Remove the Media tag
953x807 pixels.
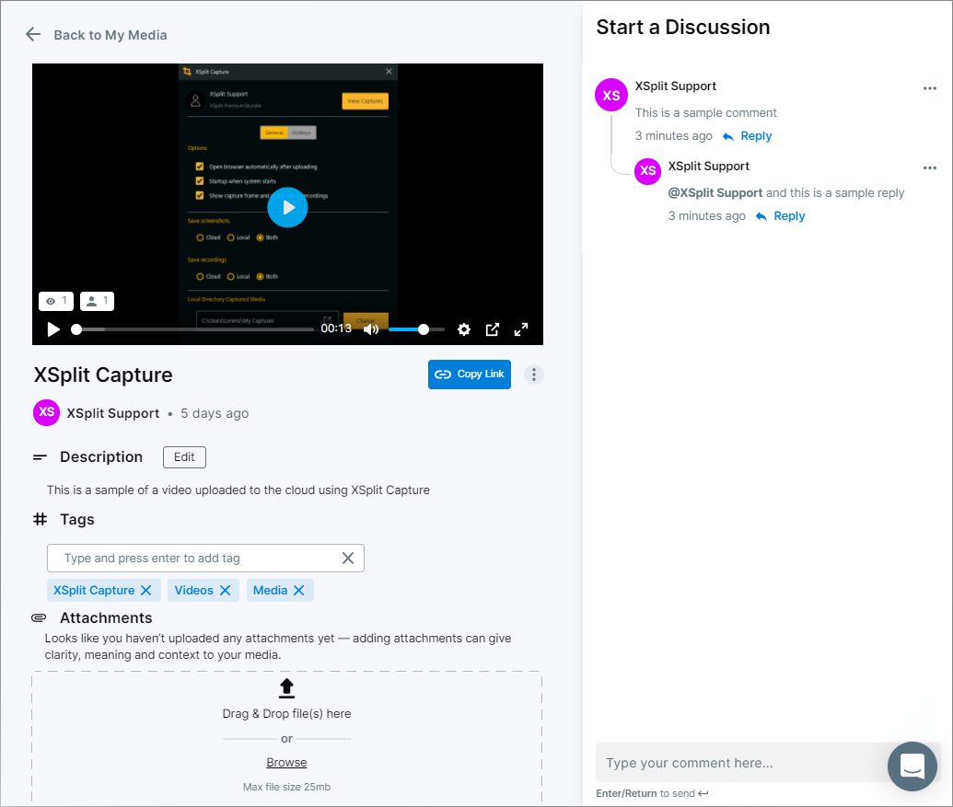click(x=298, y=590)
